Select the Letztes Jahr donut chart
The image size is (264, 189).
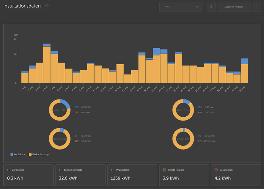183,138
